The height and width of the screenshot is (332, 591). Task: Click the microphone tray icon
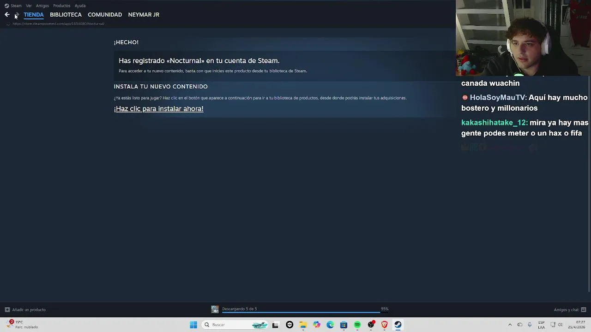click(530, 325)
